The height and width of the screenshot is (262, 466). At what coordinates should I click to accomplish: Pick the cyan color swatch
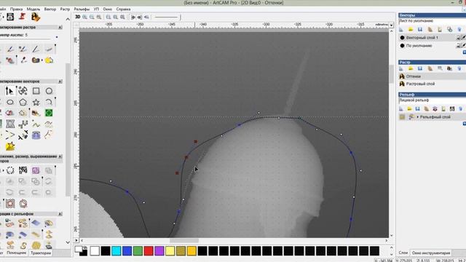point(116,251)
